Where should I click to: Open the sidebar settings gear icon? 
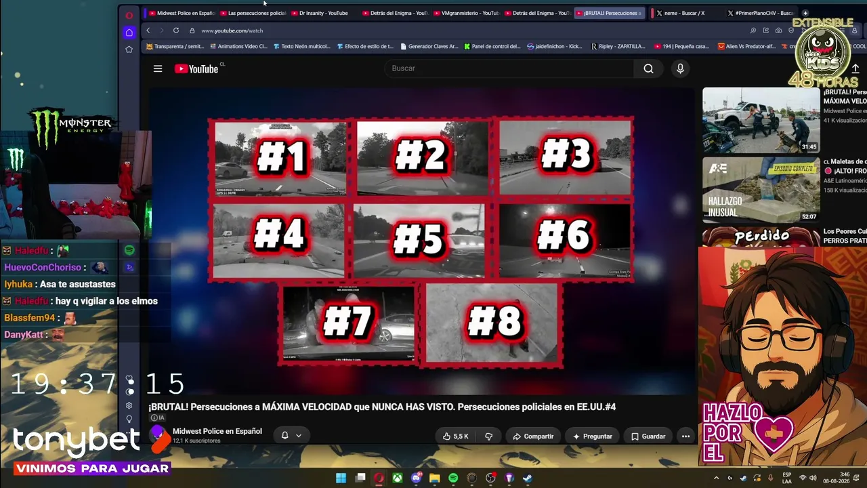pyautogui.click(x=129, y=405)
